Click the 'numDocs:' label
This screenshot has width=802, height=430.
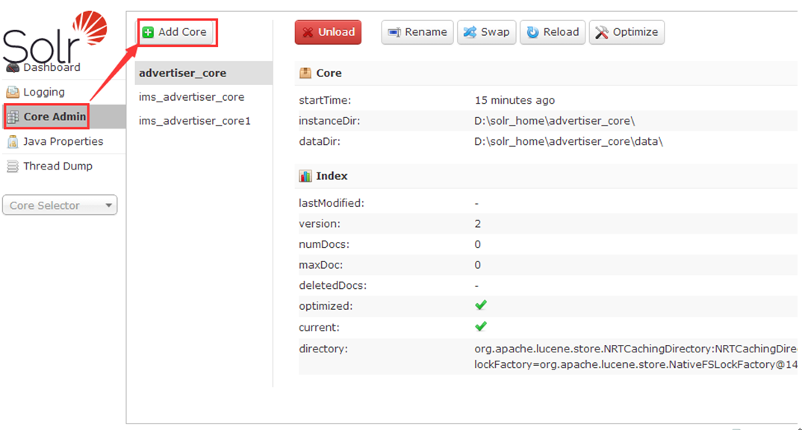[x=324, y=244]
